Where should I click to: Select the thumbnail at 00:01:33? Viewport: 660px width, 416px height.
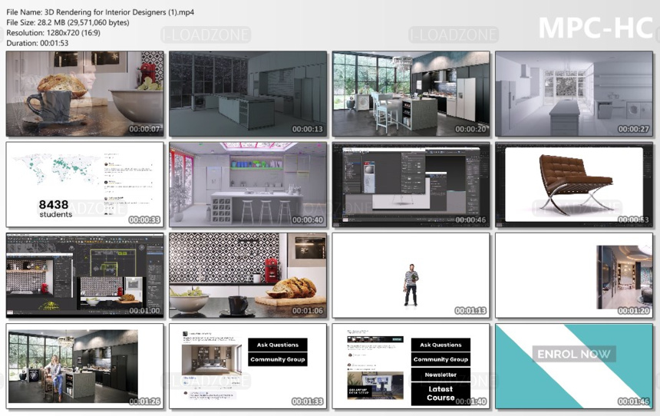[x=248, y=366]
